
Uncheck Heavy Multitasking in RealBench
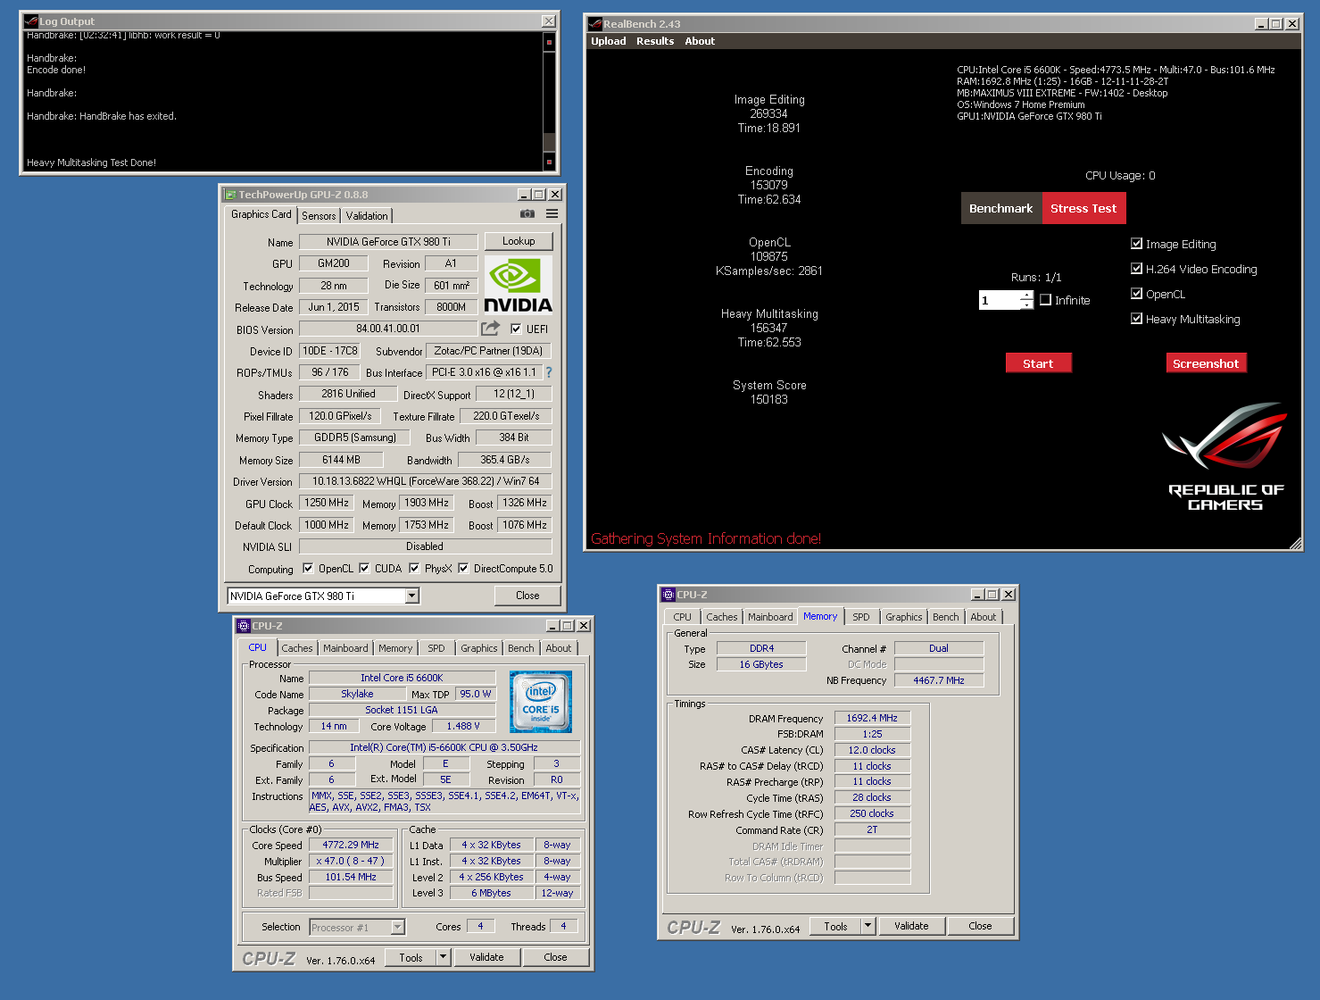click(1136, 319)
